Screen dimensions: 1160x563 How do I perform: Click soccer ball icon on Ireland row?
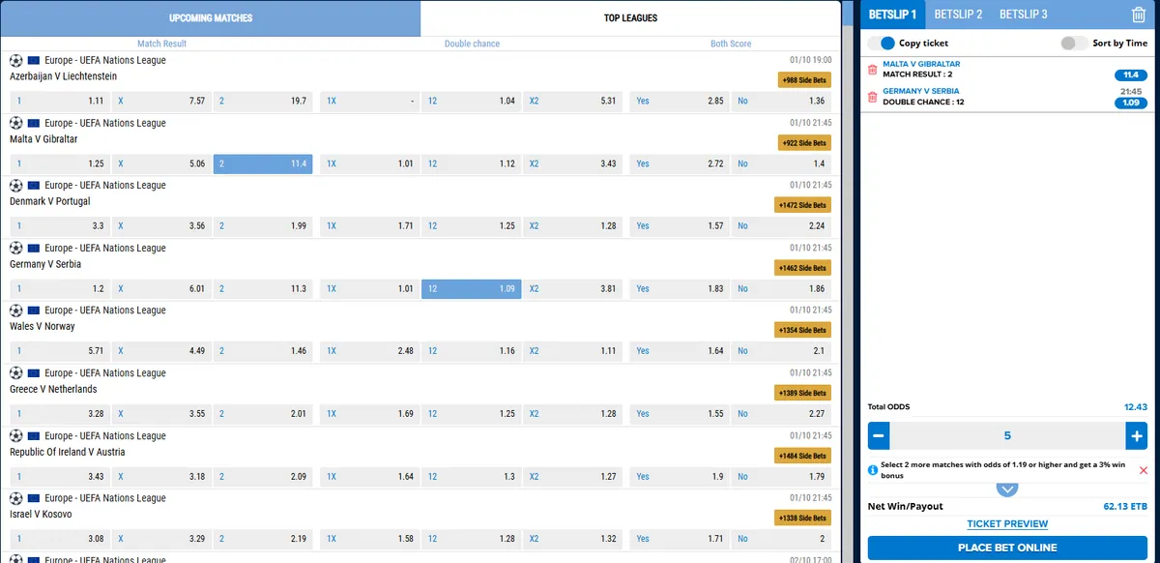pyautogui.click(x=15, y=435)
